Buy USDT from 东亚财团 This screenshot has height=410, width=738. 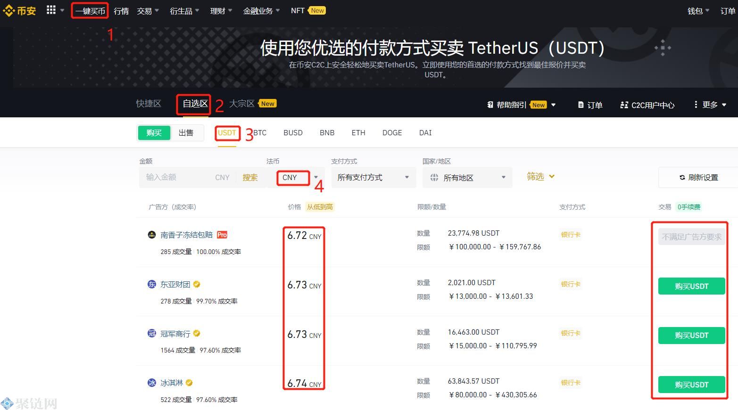(691, 286)
